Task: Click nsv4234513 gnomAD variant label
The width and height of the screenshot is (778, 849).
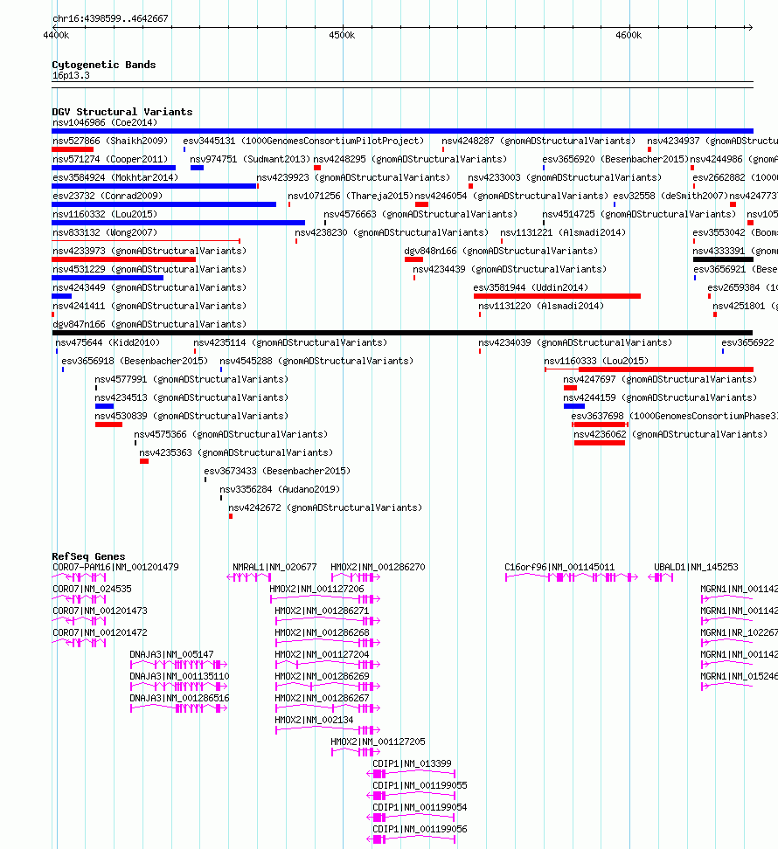Action: [191, 397]
